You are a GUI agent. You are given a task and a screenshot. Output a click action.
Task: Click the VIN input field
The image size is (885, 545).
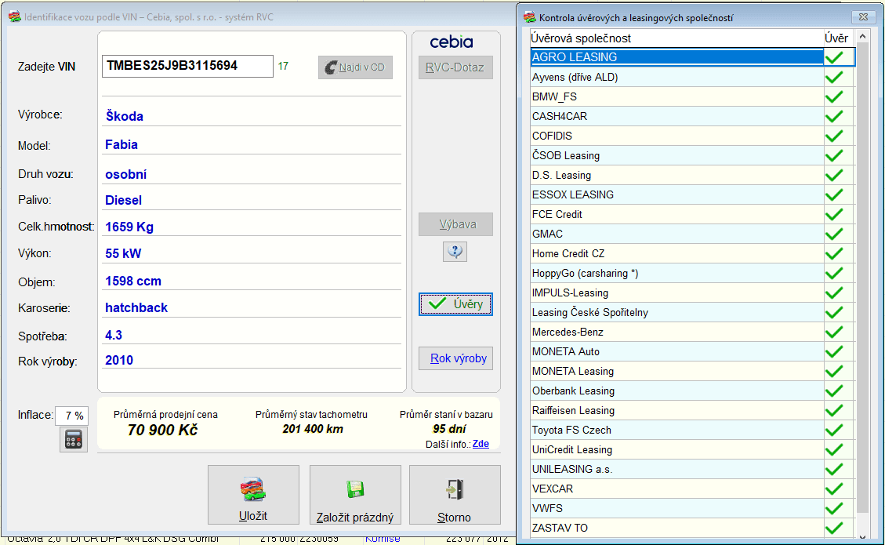[x=187, y=66]
